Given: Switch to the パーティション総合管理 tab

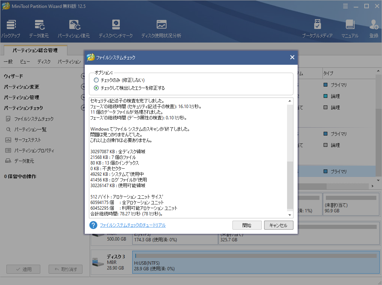Looking at the screenshot, I should coord(35,50).
